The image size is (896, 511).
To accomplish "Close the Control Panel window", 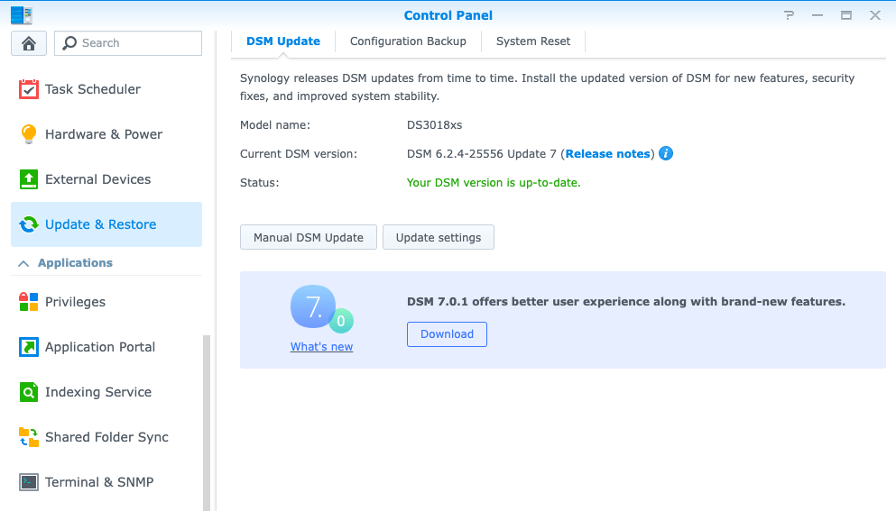I will (x=875, y=15).
